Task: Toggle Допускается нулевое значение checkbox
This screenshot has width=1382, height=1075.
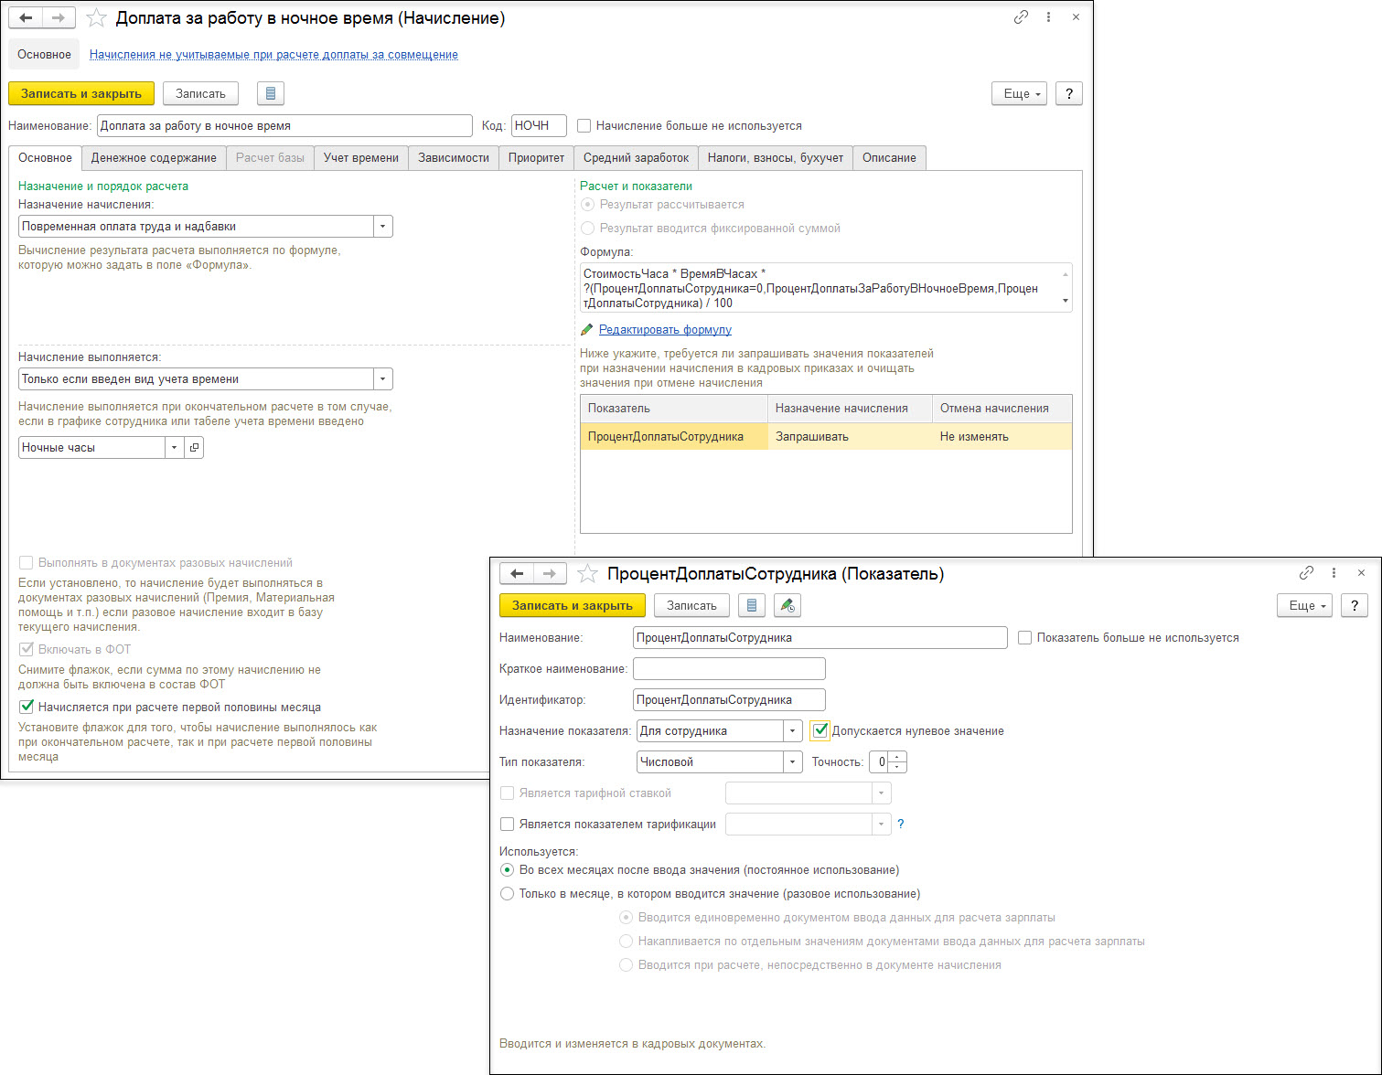Action: 820,730
